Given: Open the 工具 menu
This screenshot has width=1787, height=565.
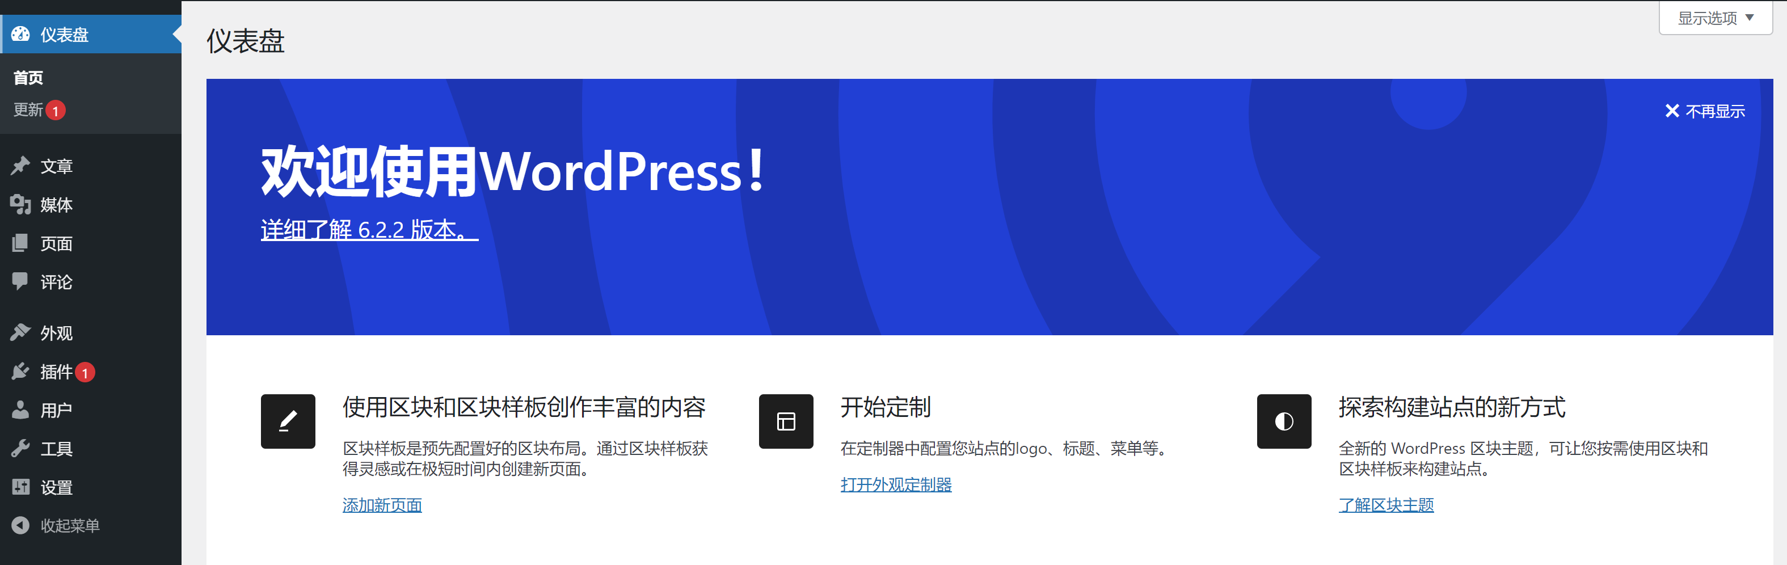Looking at the screenshot, I should [91, 449].
